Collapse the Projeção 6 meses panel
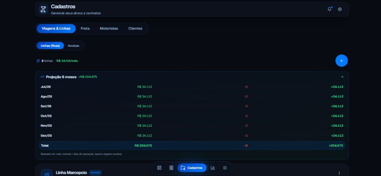Viewport: 381px width, 176px height. (342, 77)
